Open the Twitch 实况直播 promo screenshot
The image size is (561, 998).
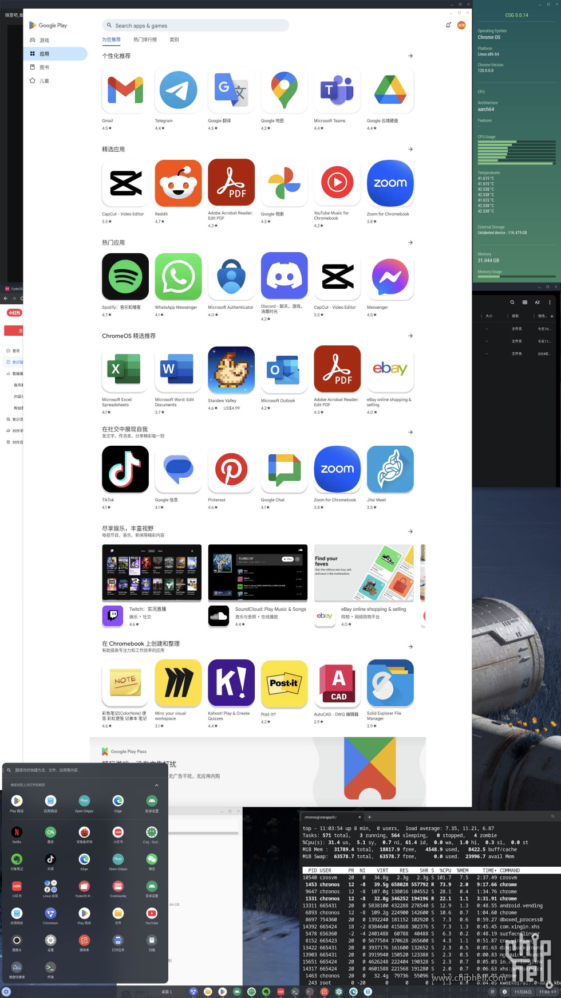[x=152, y=572]
